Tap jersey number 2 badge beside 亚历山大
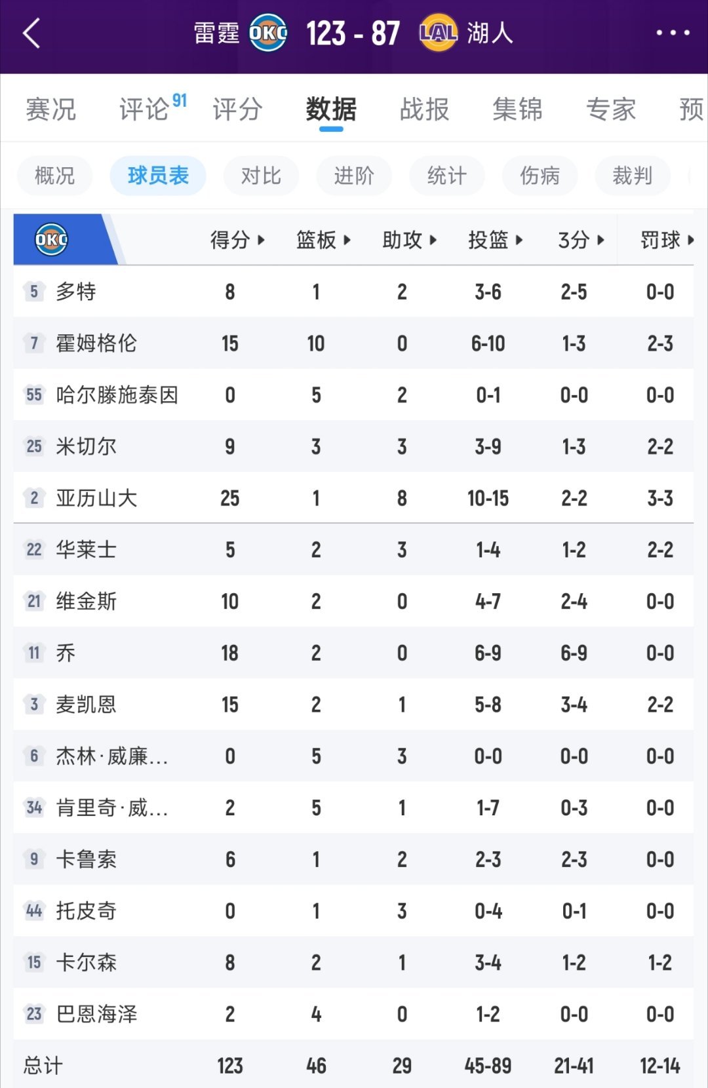Viewport: 708px width, 1088px height. 34,498
